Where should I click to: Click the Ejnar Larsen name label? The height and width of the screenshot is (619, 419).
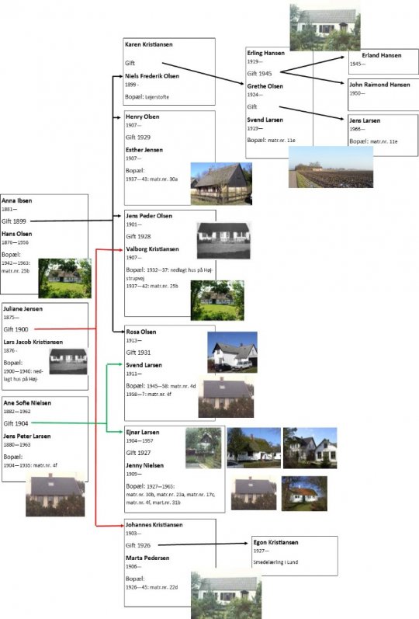[143, 433]
